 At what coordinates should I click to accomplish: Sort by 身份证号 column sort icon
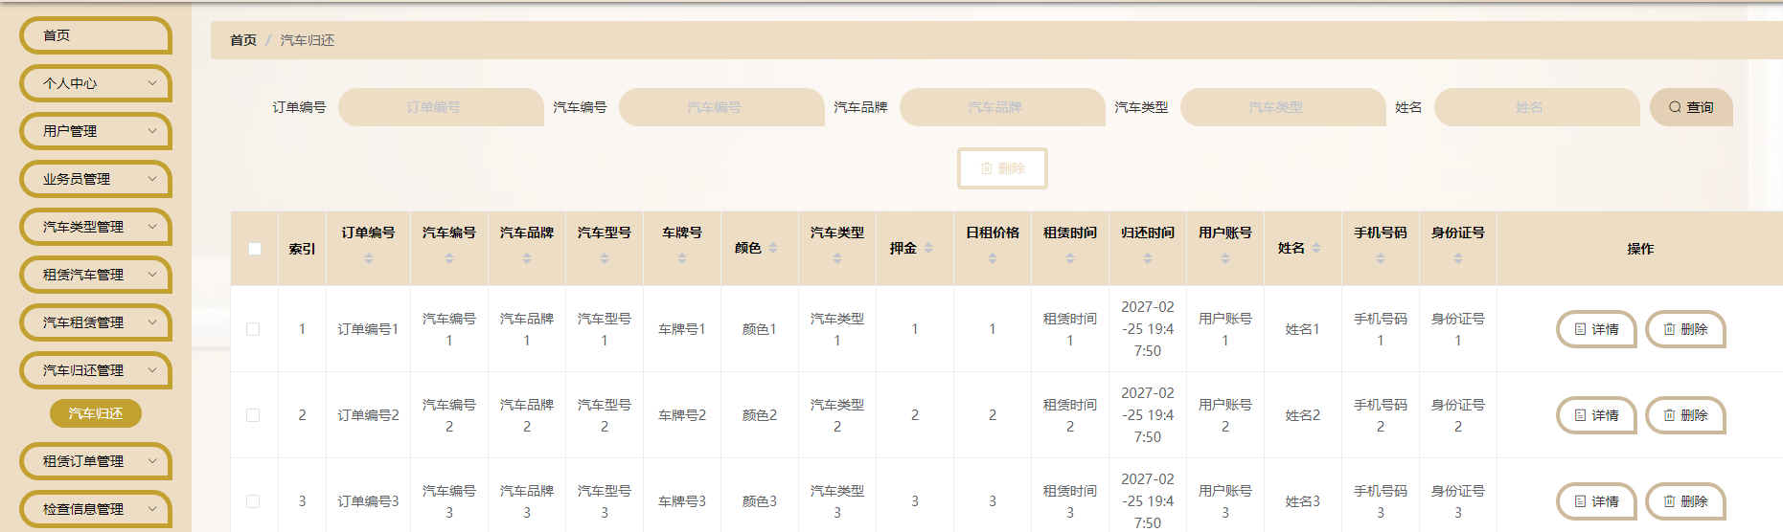1458,258
